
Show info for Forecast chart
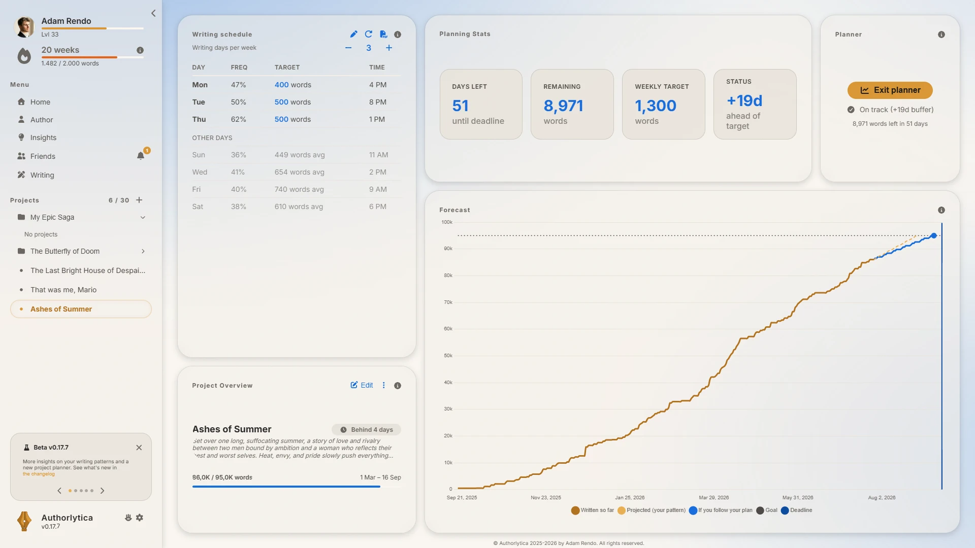tap(941, 210)
